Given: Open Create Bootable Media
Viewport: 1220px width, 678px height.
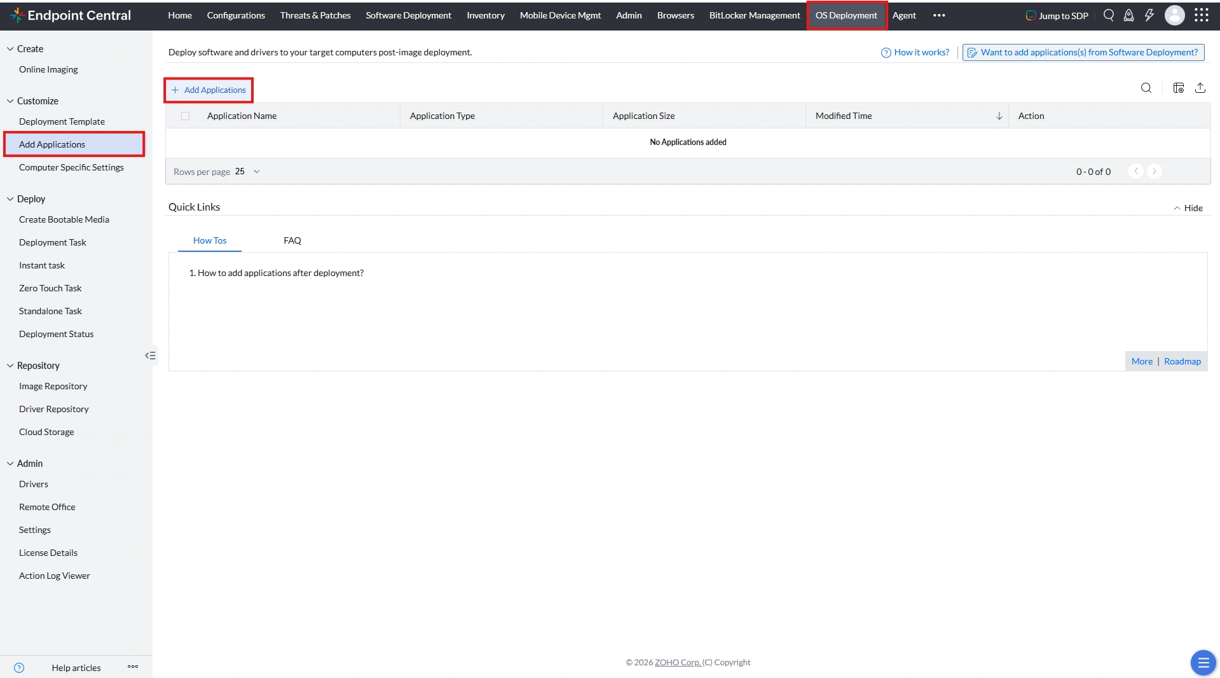Looking at the screenshot, I should coord(64,219).
